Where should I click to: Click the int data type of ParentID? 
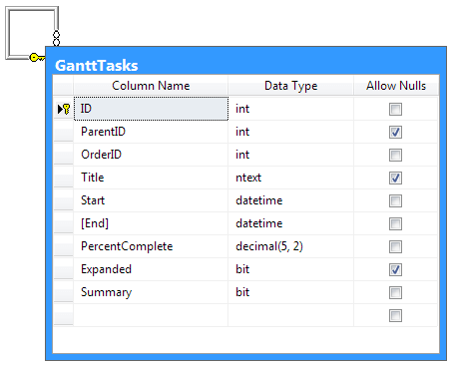tap(291, 132)
